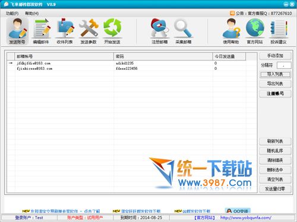
Task: Click the 随机乱序 shuffle button
Action: click(275, 151)
